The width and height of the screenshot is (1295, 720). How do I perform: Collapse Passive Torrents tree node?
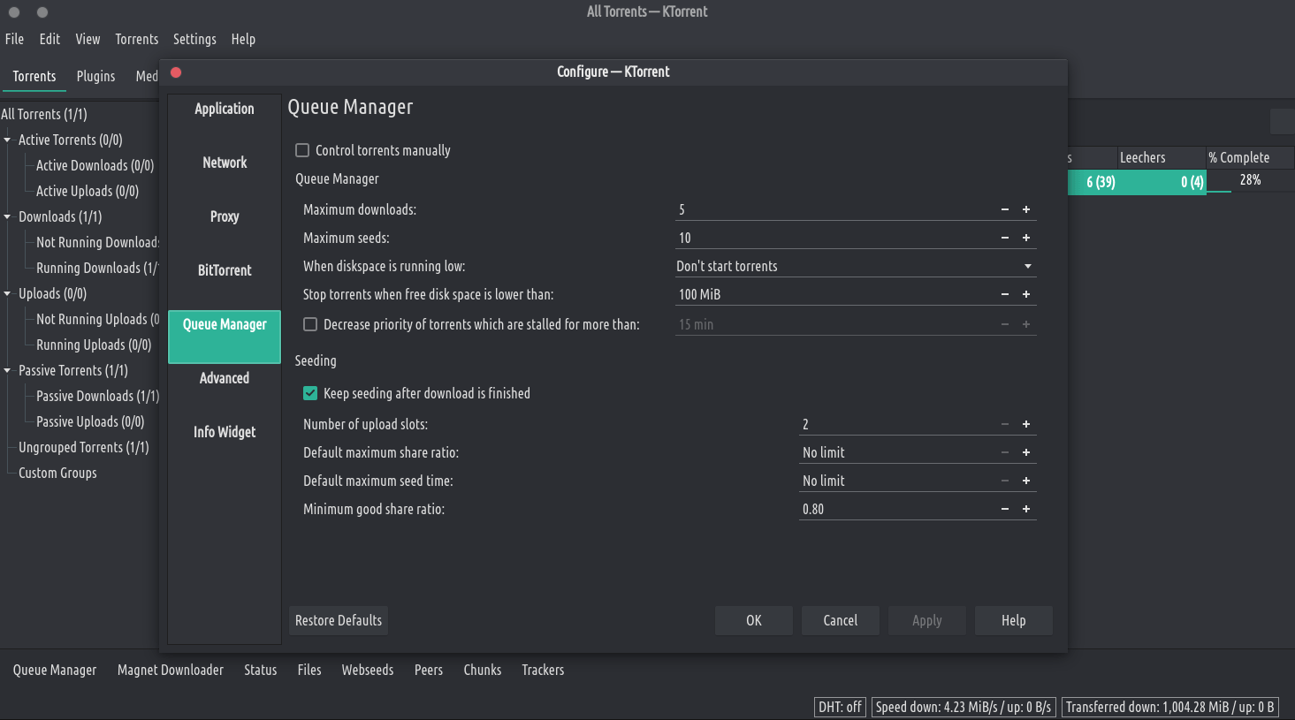(8, 370)
